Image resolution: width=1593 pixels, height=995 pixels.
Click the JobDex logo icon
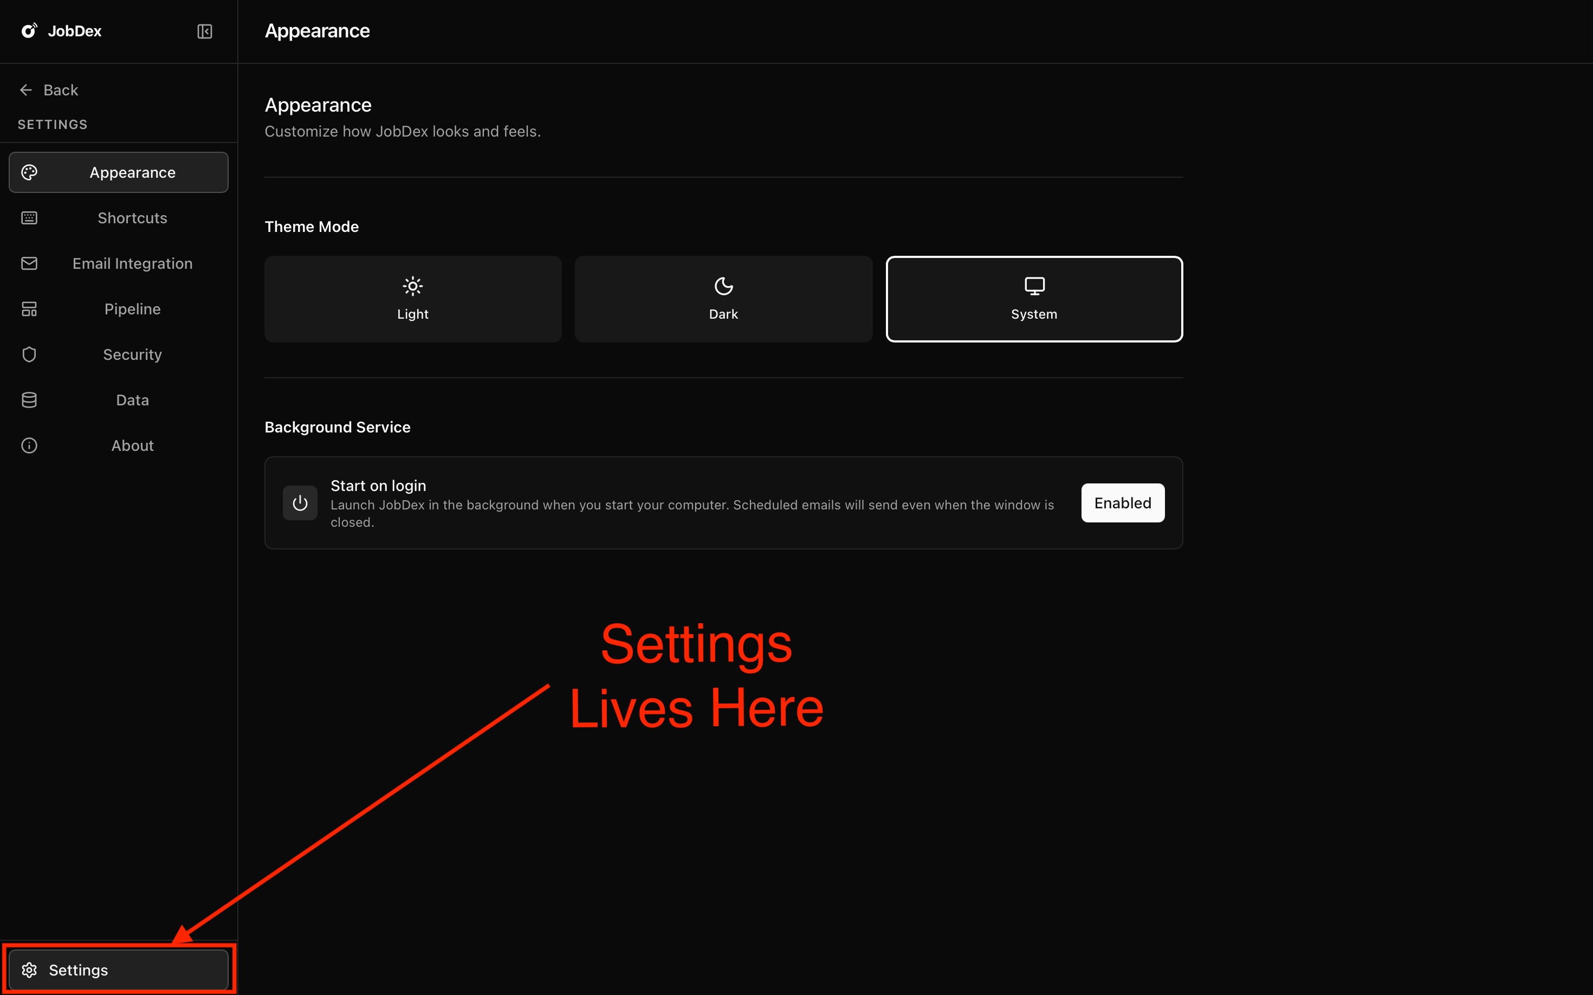pos(29,30)
